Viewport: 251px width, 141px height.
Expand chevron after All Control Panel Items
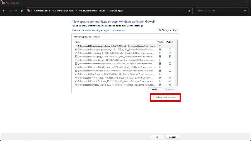pos(76,11)
